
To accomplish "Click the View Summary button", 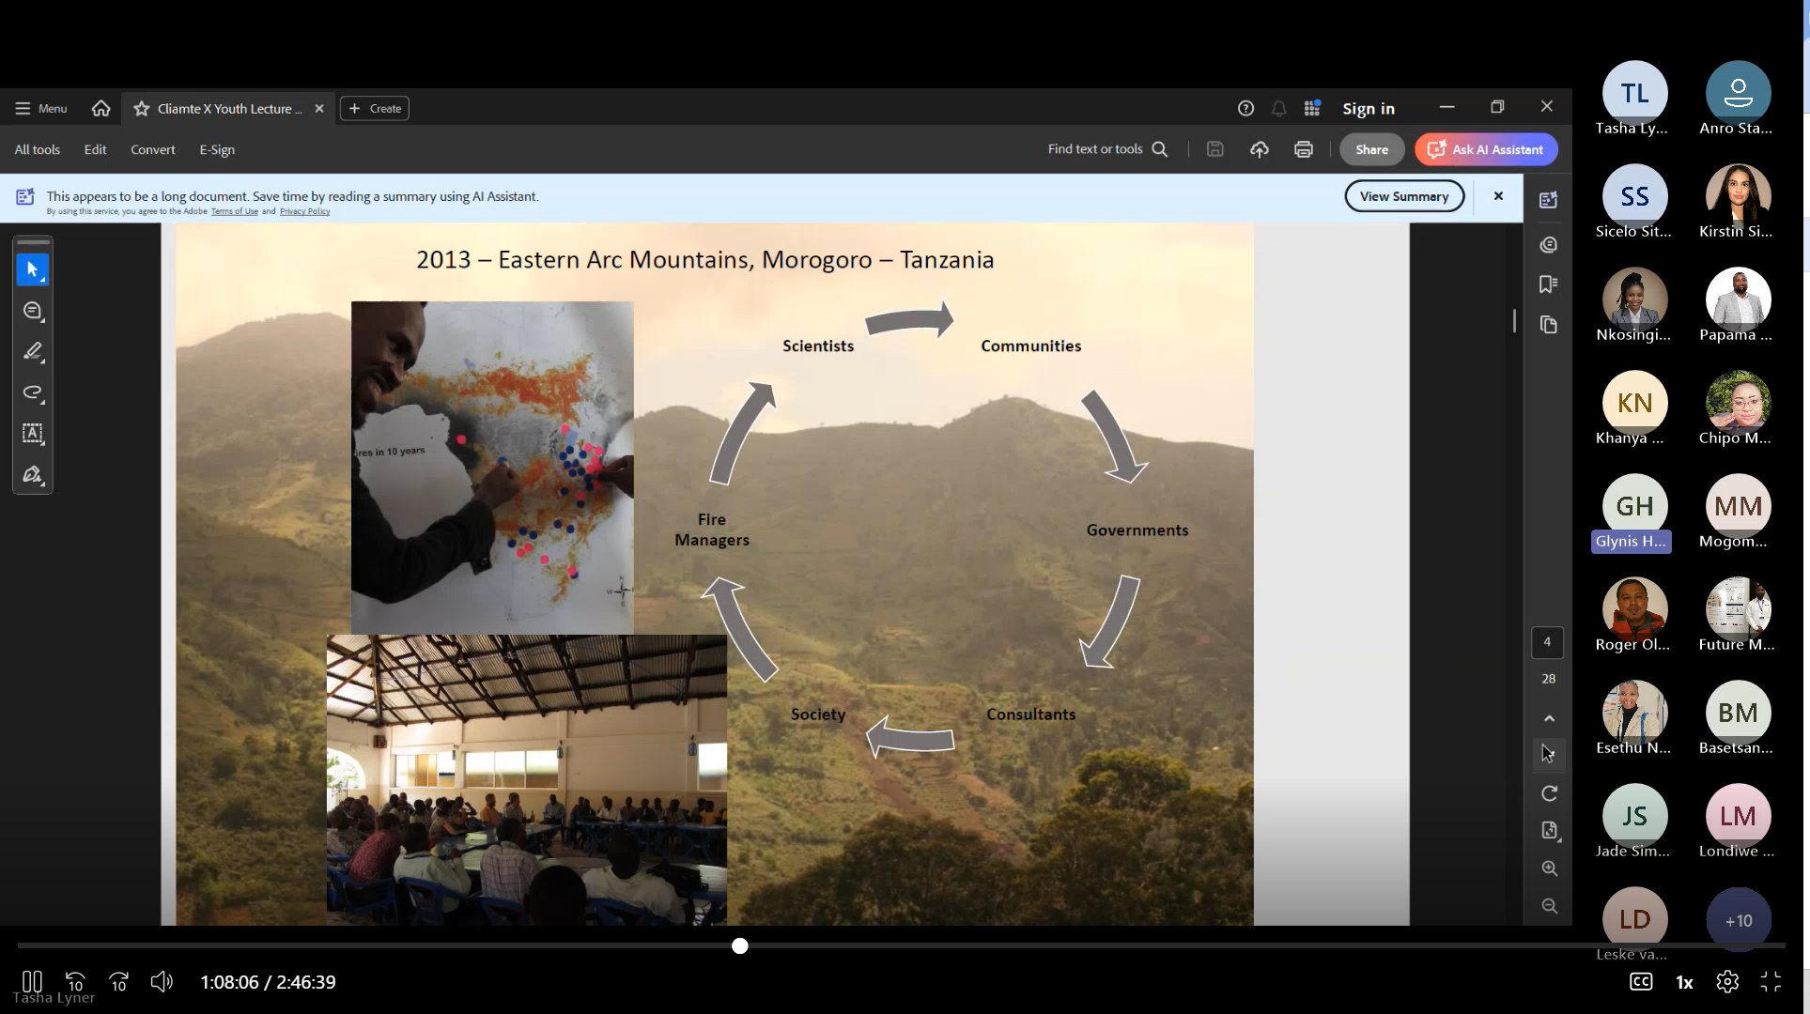I will [1403, 196].
